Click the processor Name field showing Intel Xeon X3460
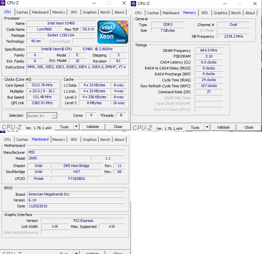 [x=60, y=23]
